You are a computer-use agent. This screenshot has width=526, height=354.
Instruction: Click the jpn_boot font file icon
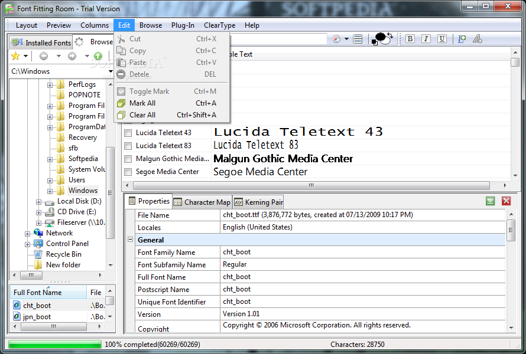(17, 316)
